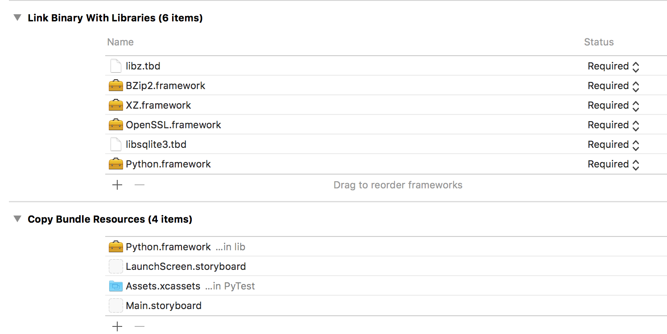Click the libsqlite3.tbd document icon

click(x=116, y=144)
